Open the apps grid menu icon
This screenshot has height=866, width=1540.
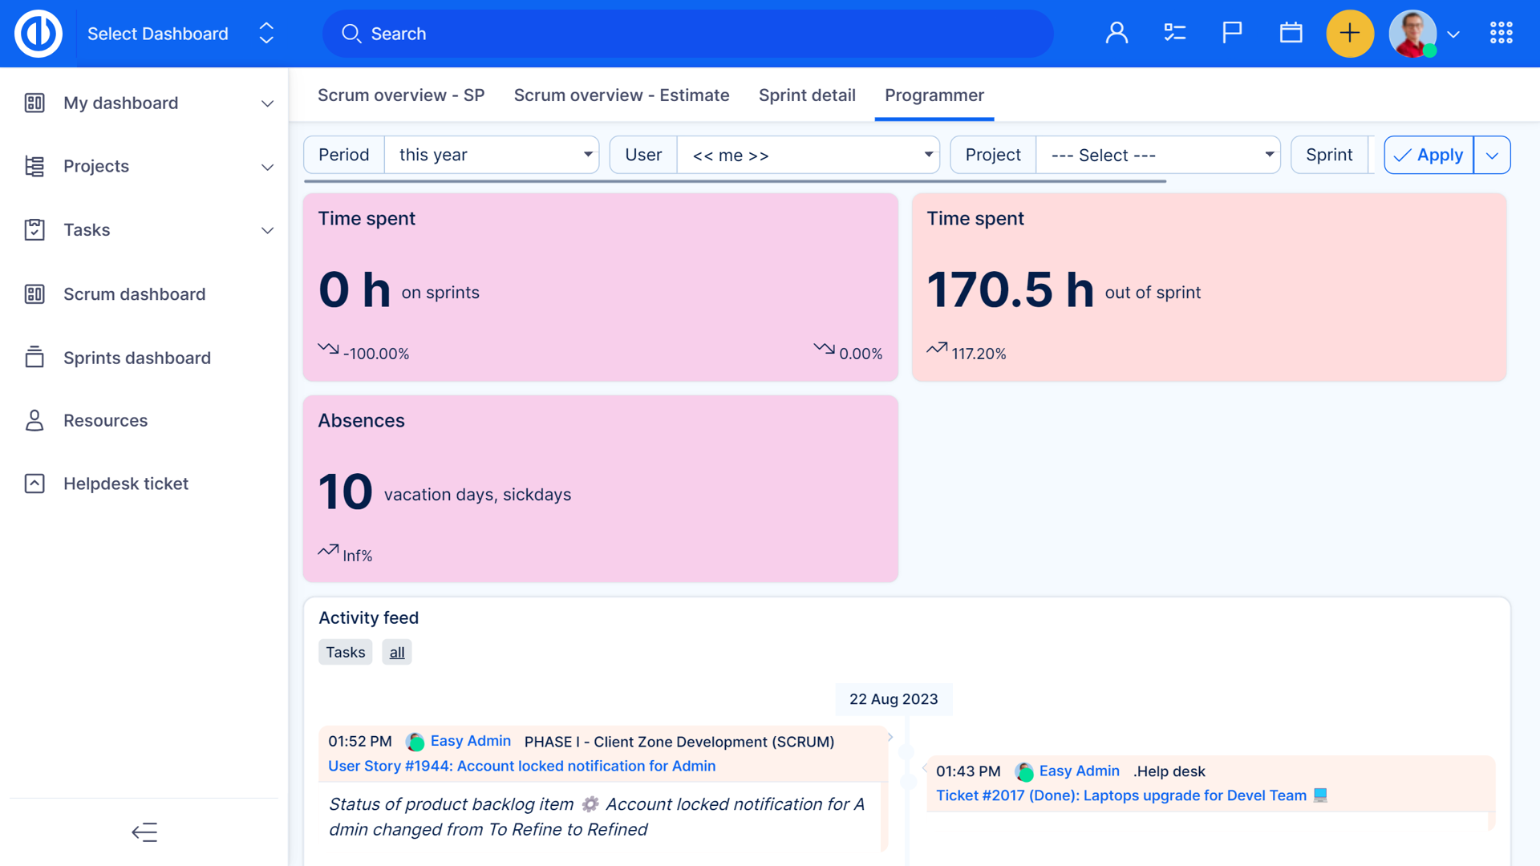pyautogui.click(x=1501, y=34)
